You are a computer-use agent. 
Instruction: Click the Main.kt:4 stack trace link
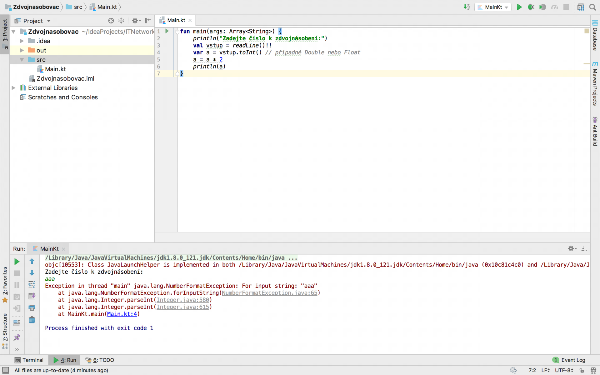(122, 314)
